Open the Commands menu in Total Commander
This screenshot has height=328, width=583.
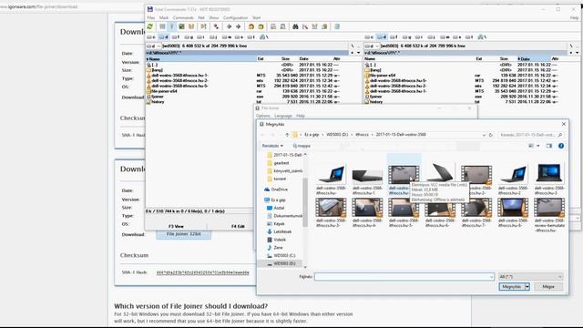(183, 18)
